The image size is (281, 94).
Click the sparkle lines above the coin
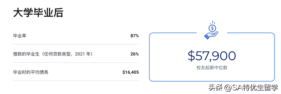point(212,22)
